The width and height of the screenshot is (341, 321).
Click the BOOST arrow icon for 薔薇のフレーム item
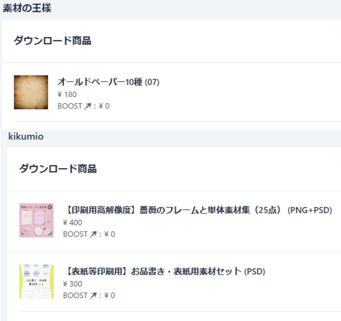[93, 234]
